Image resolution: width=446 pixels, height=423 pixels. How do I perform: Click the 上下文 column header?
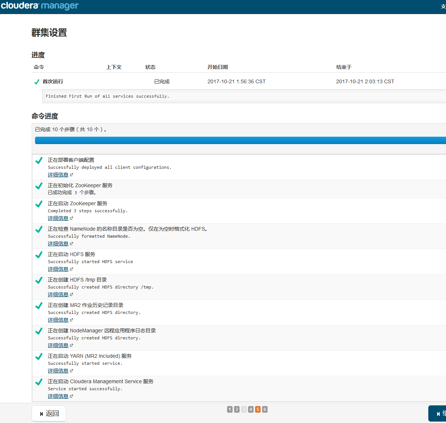pyautogui.click(x=114, y=67)
